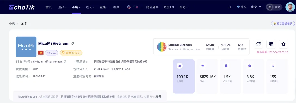The image size is (296, 103).
Task: Open the 首页 menu item
Action: 49,7
